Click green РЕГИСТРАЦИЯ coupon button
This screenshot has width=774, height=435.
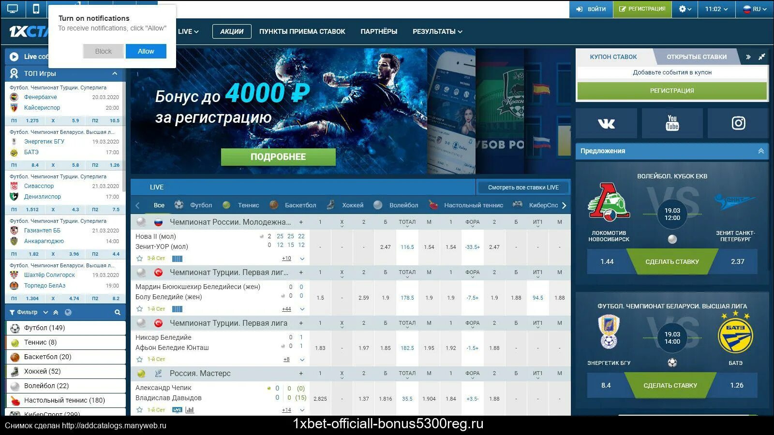[672, 90]
